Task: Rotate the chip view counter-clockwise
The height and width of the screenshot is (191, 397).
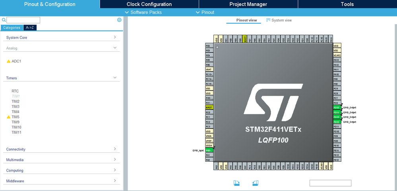Action: click(x=256, y=183)
